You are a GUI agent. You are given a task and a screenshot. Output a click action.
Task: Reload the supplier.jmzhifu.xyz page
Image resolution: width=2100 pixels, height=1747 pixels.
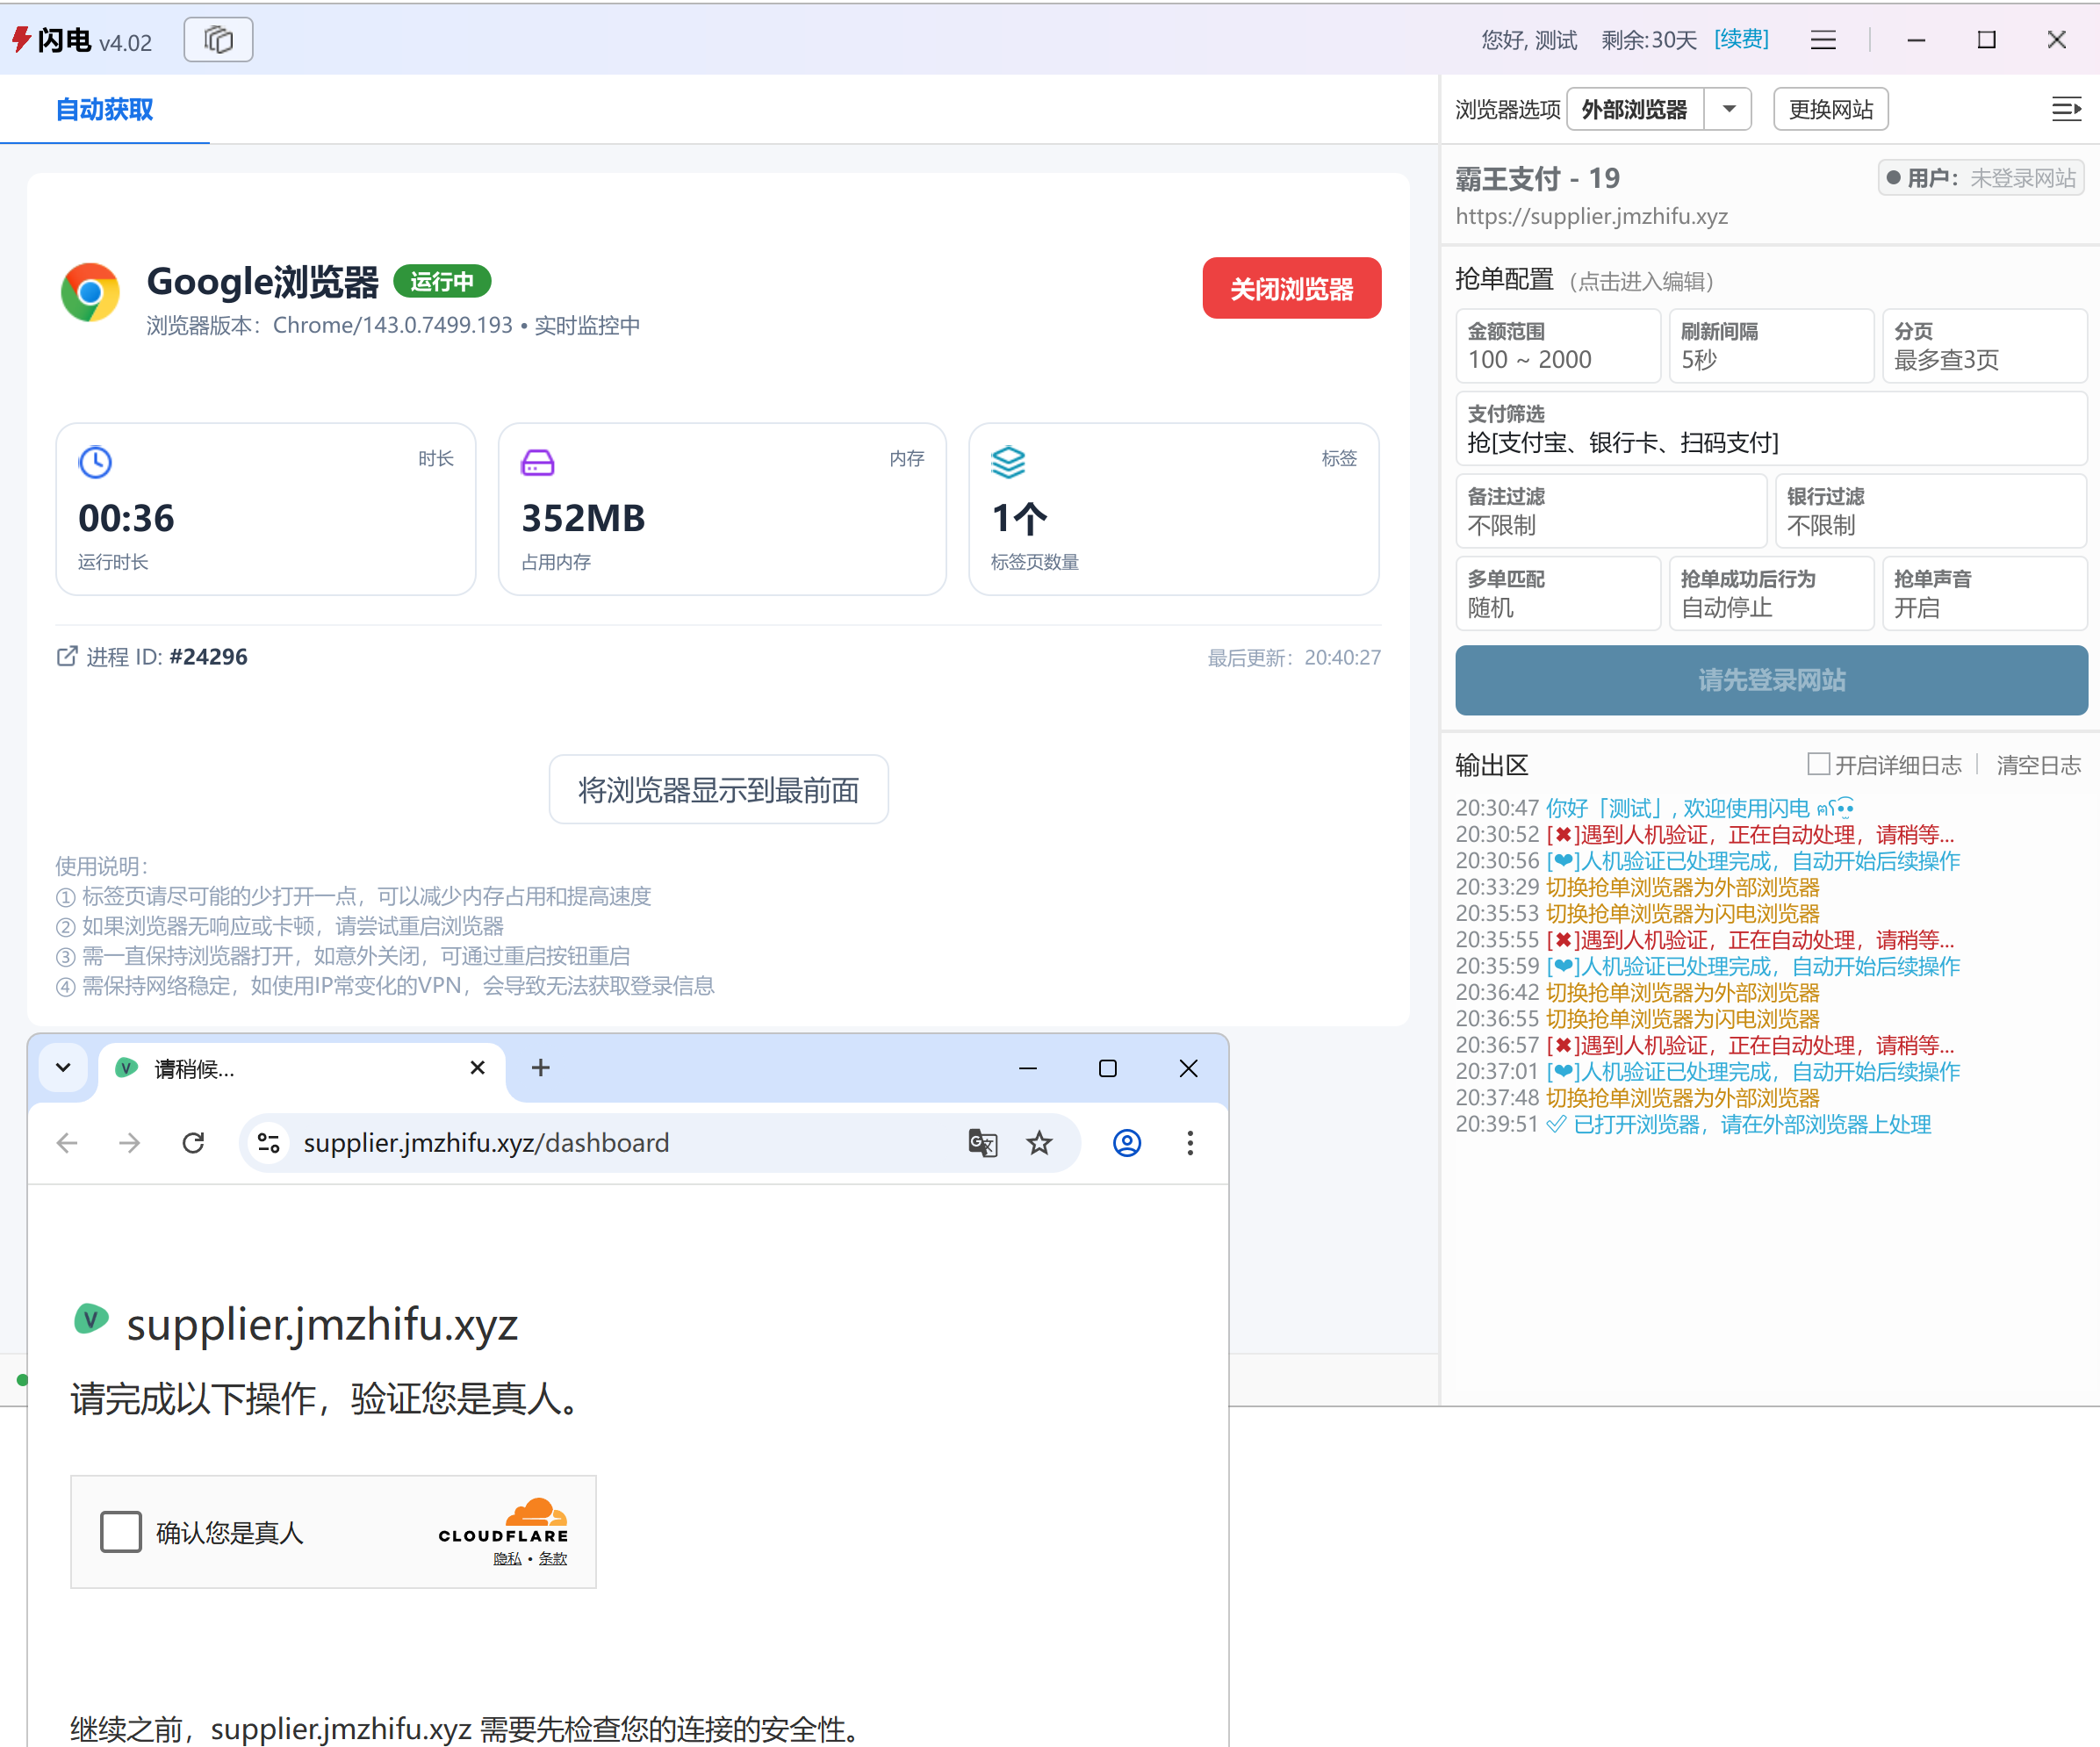(194, 1143)
